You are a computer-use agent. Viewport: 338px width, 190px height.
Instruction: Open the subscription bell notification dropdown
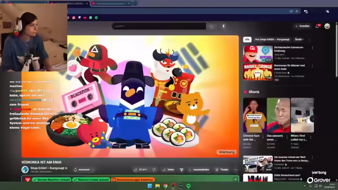pos(83,170)
